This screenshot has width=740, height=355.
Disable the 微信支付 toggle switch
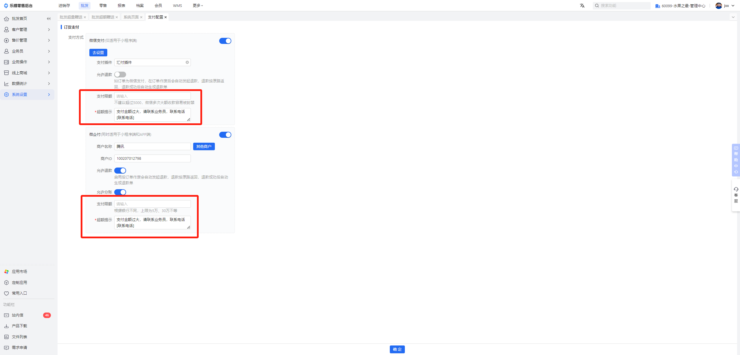click(225, 41)
